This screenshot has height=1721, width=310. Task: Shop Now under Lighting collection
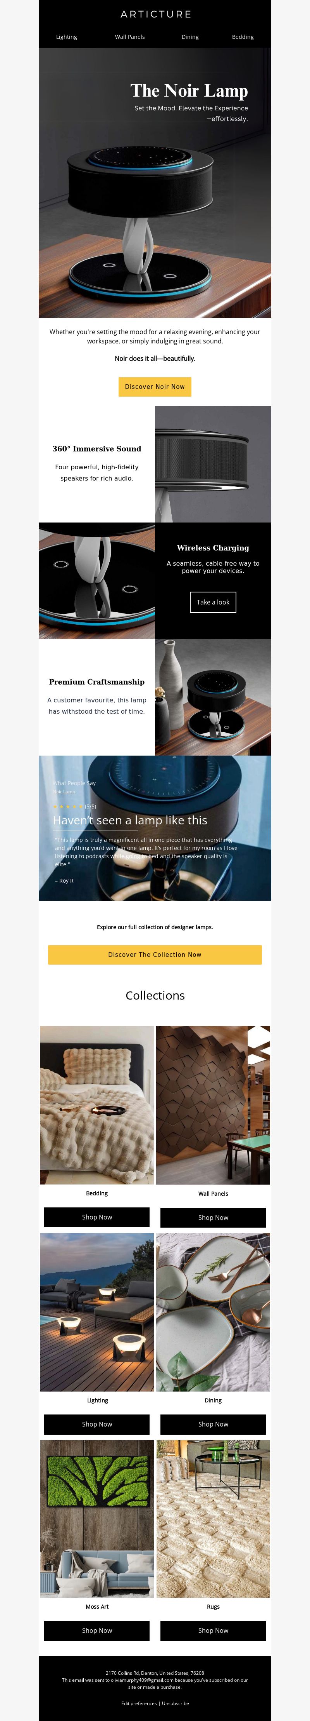[96, 1424]
